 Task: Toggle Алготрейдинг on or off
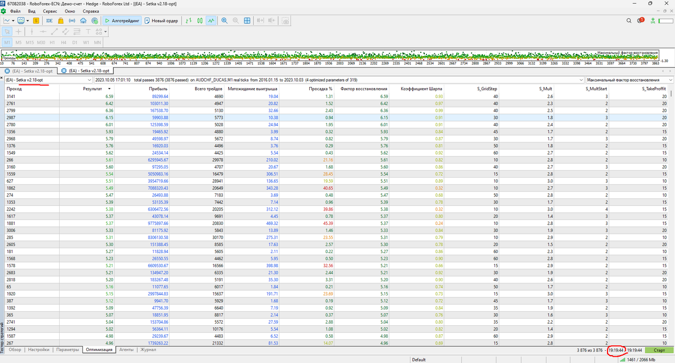[x=122, y=21]
